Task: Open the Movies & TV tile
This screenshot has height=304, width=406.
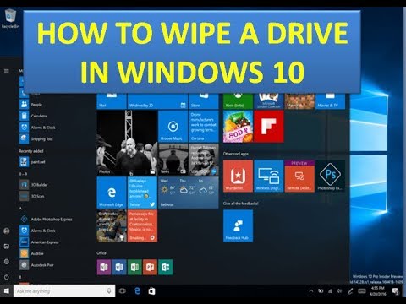Action: [x=330, y=101]
